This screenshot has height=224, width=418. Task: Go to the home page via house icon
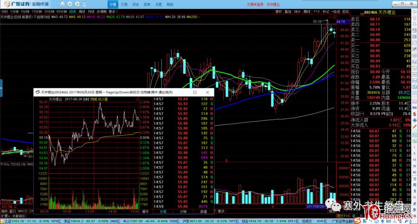pos(62,4)
